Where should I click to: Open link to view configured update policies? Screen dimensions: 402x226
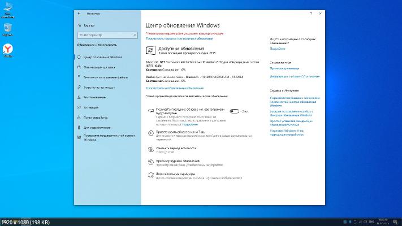point(179,38)
